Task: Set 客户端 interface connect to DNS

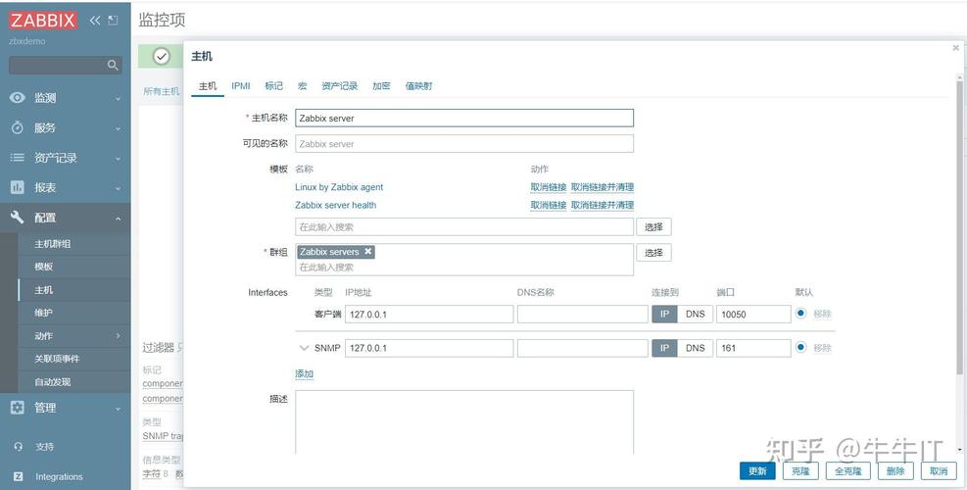Action: [x=695, y=315]
